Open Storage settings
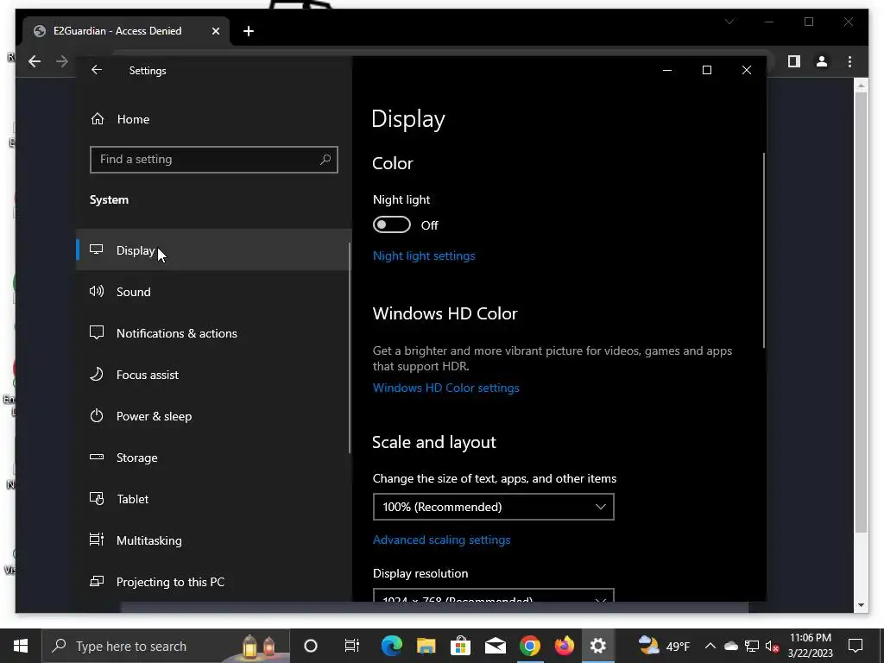The image size is (884, 663). coord(213,458)
